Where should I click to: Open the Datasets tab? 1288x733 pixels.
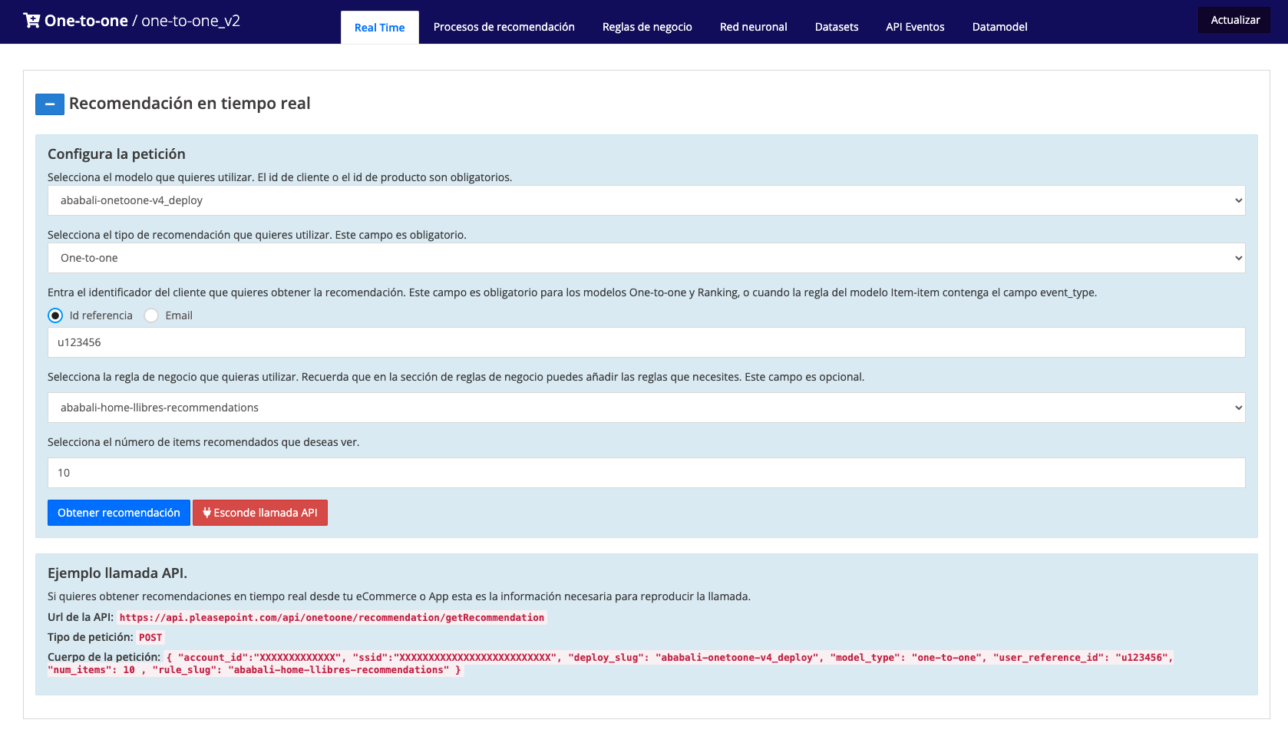836,27
